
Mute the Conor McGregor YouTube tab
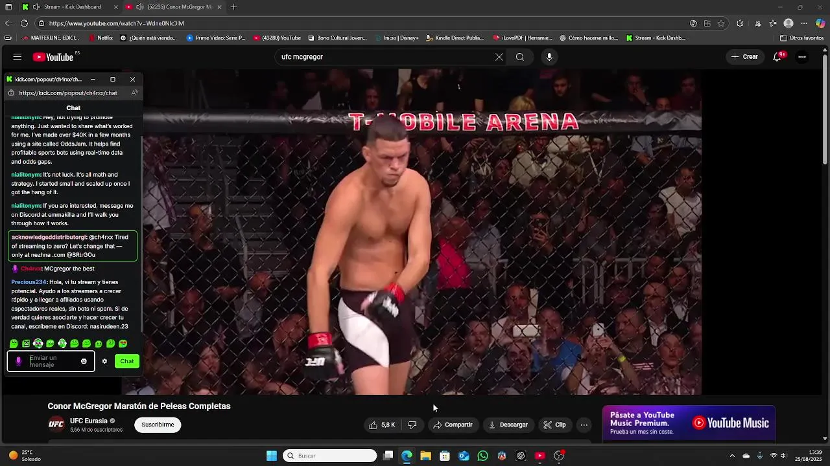[139, 7]
